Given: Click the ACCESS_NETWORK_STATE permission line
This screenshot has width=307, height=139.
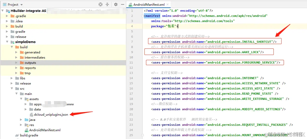Looking at the screenshot, I should click(218, 83).
